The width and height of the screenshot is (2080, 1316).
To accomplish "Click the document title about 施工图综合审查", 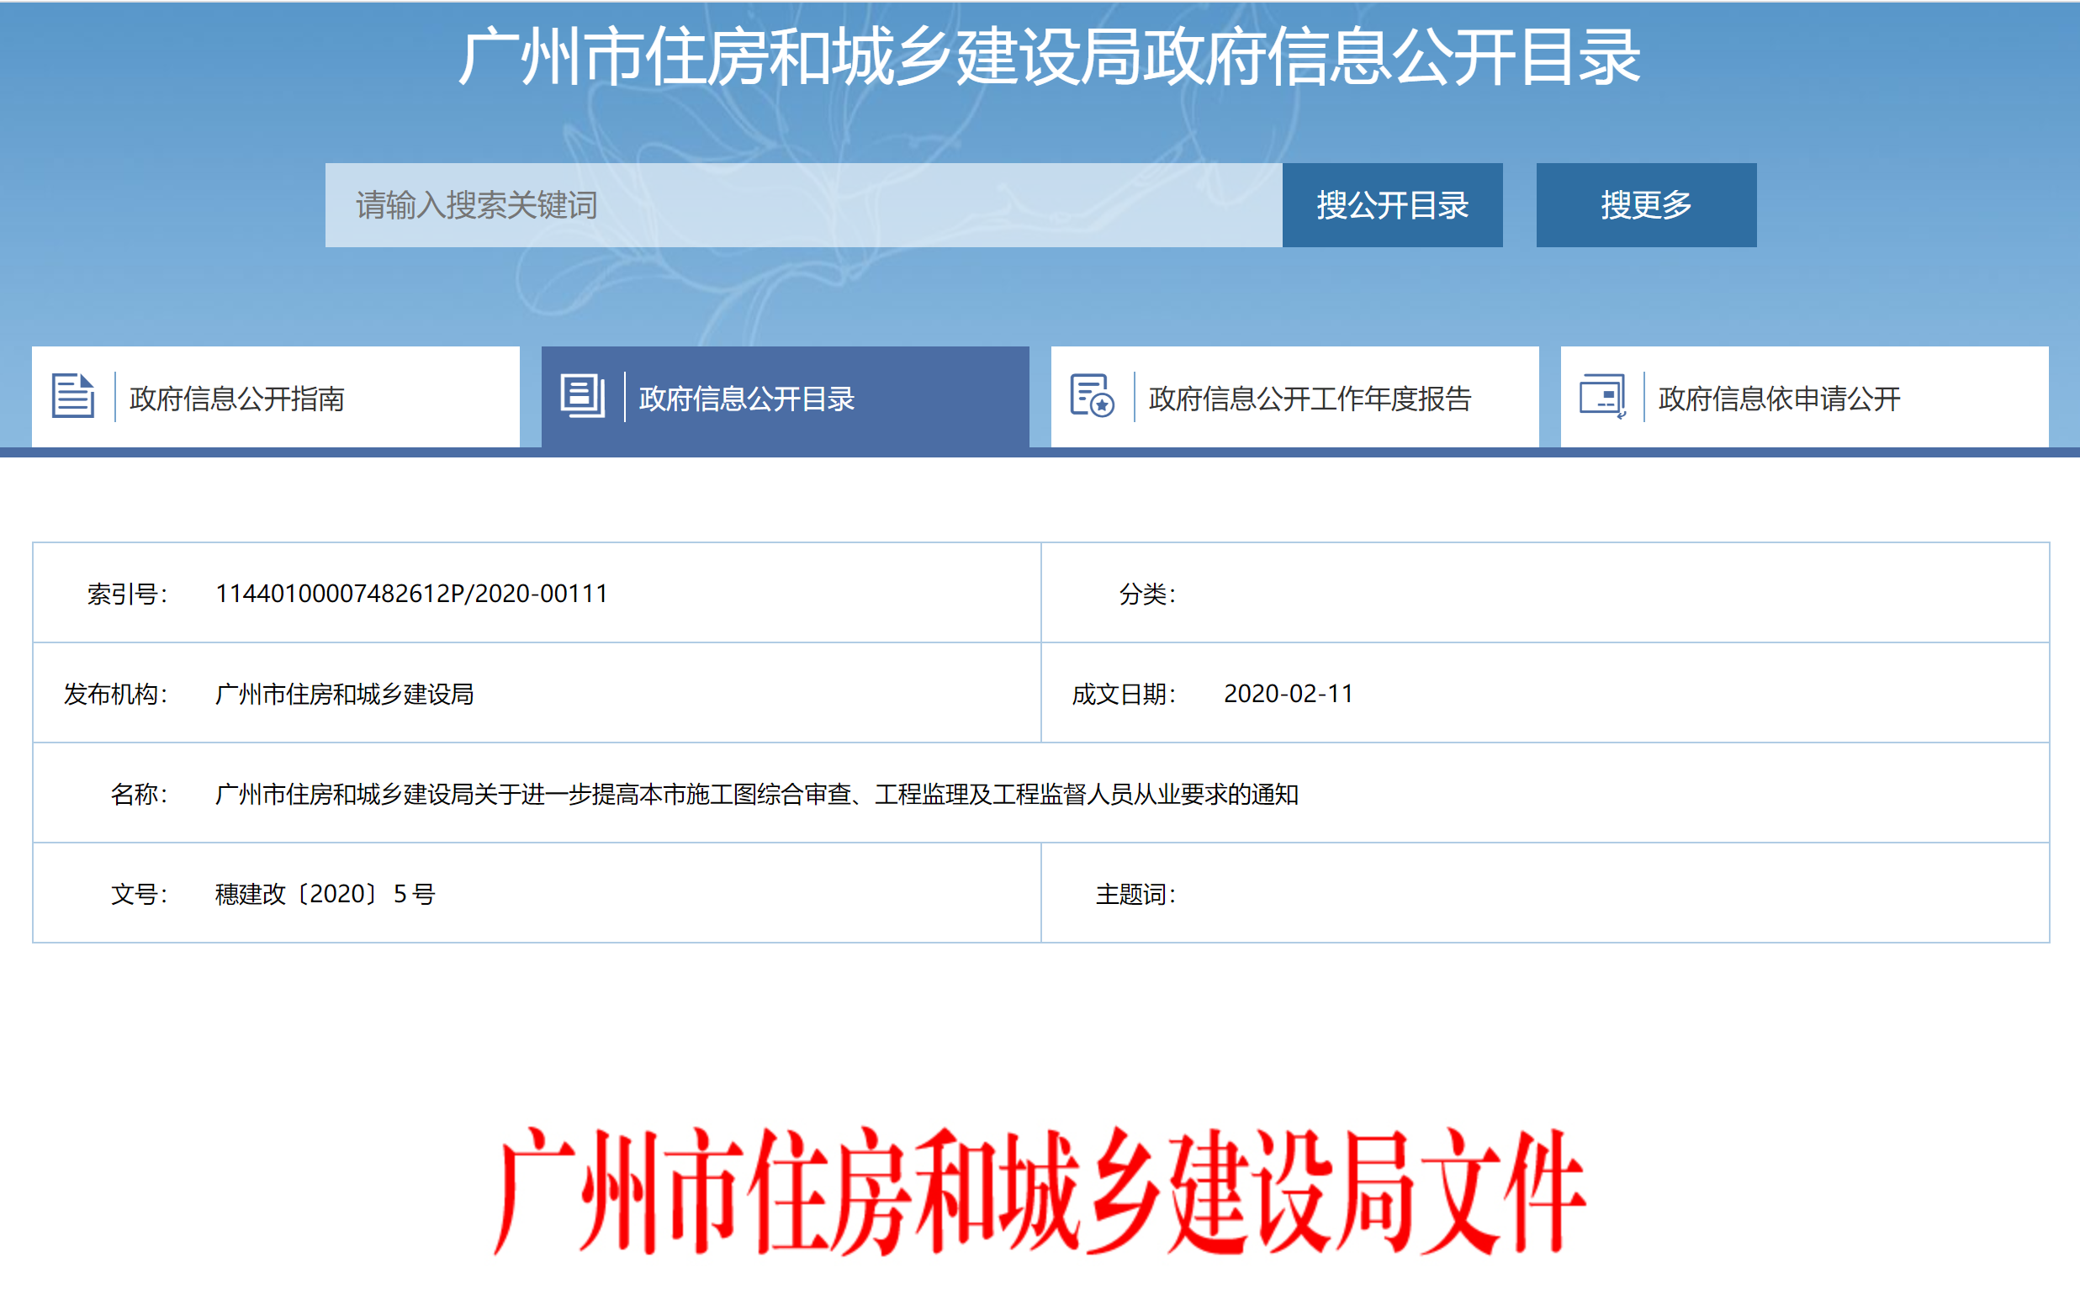I will [756, 795].
